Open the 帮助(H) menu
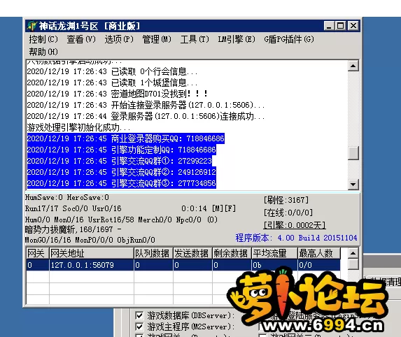This screenshot has width=401, height=337. click(x=43, y=52)
